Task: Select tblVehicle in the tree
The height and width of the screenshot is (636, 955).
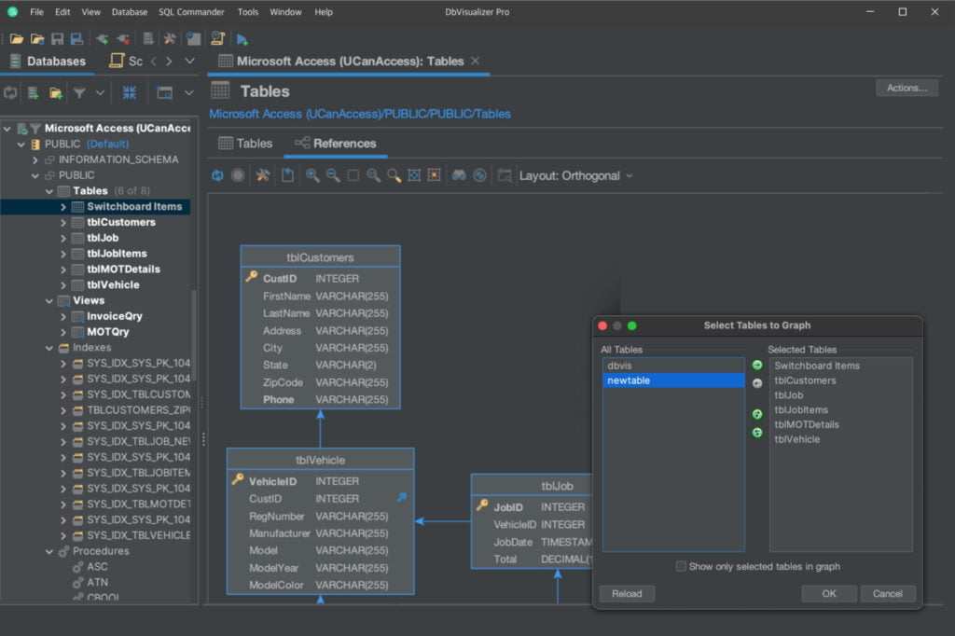Action: point(113,285)
